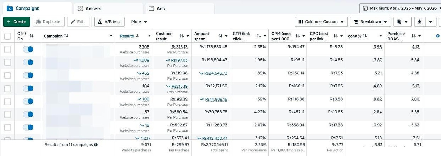Select the checkbox for the 104 results row
This screenshot has height=156, width=441.
point(8,89)
